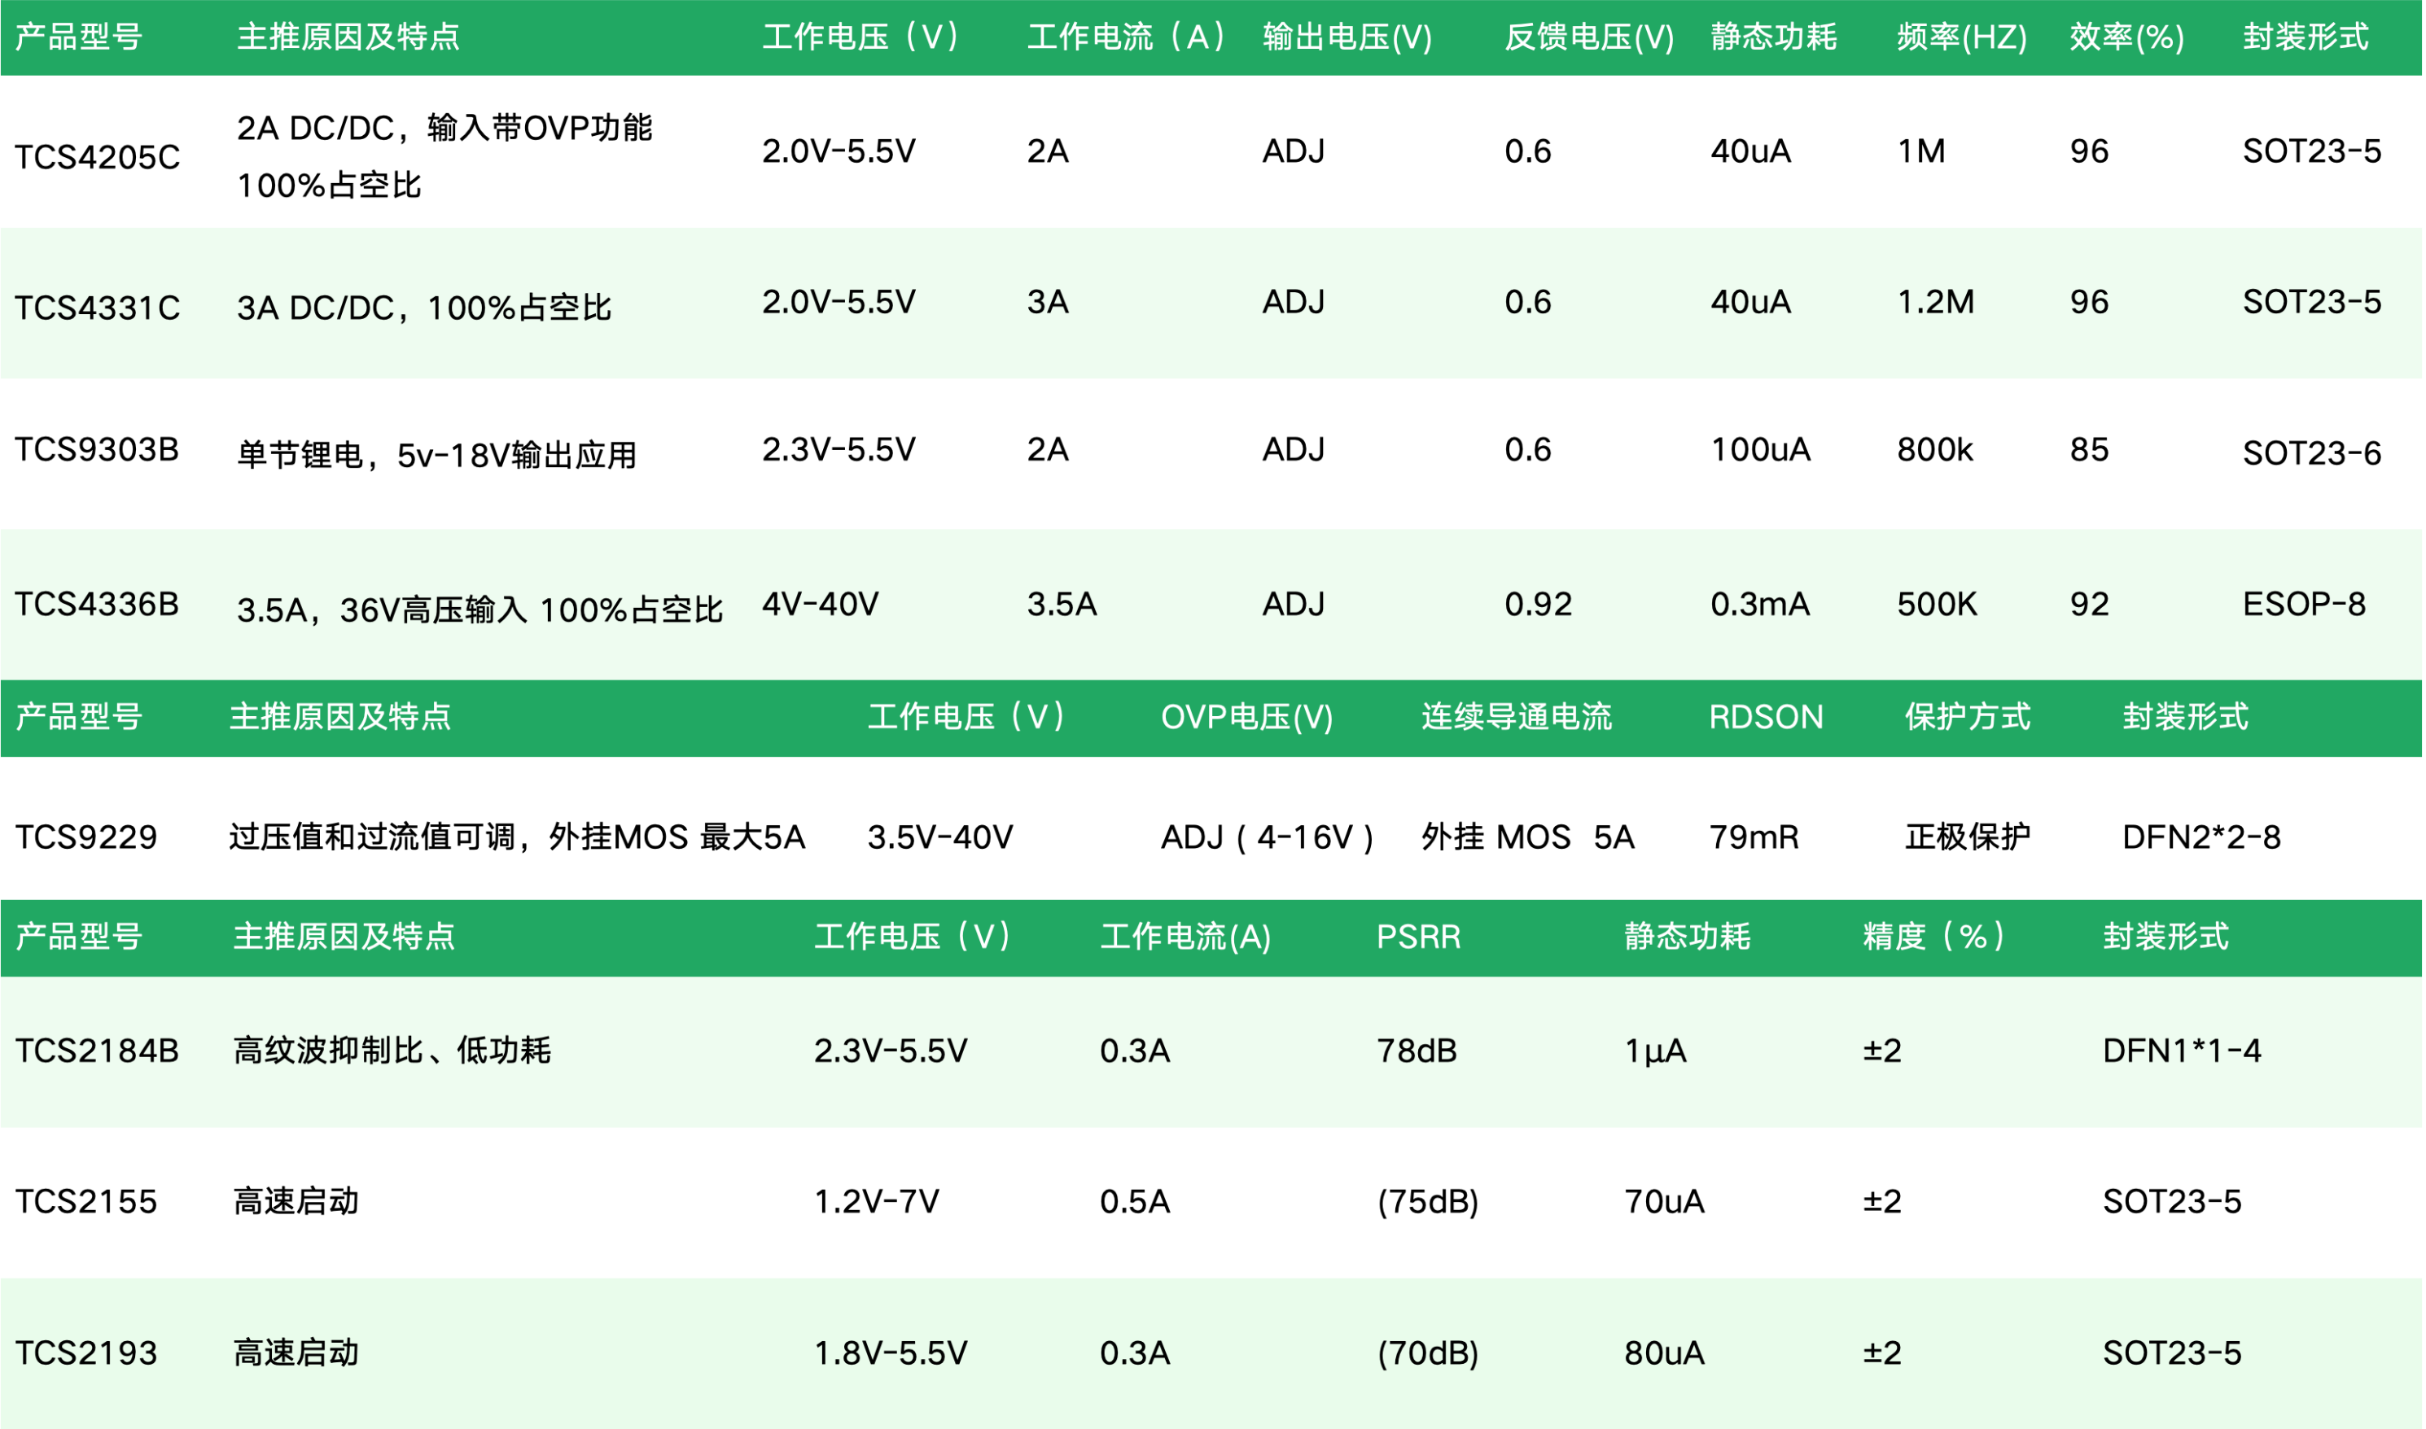Click 高速启动 in the TCS2193 row
2426x1429 pixels.
click(296, 1354)
